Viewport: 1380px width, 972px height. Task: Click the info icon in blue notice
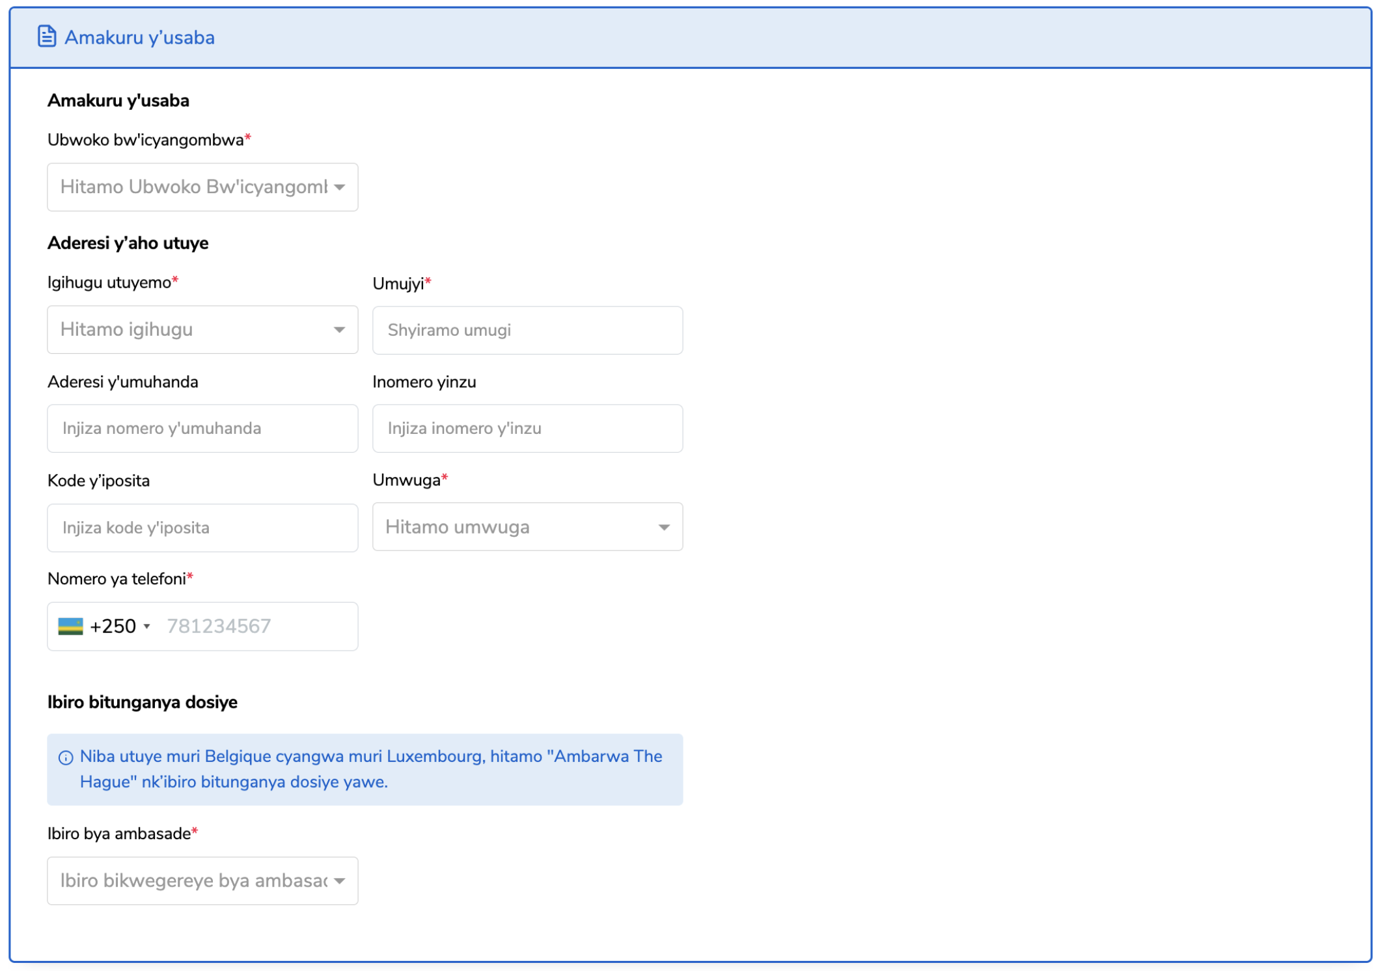66,757
